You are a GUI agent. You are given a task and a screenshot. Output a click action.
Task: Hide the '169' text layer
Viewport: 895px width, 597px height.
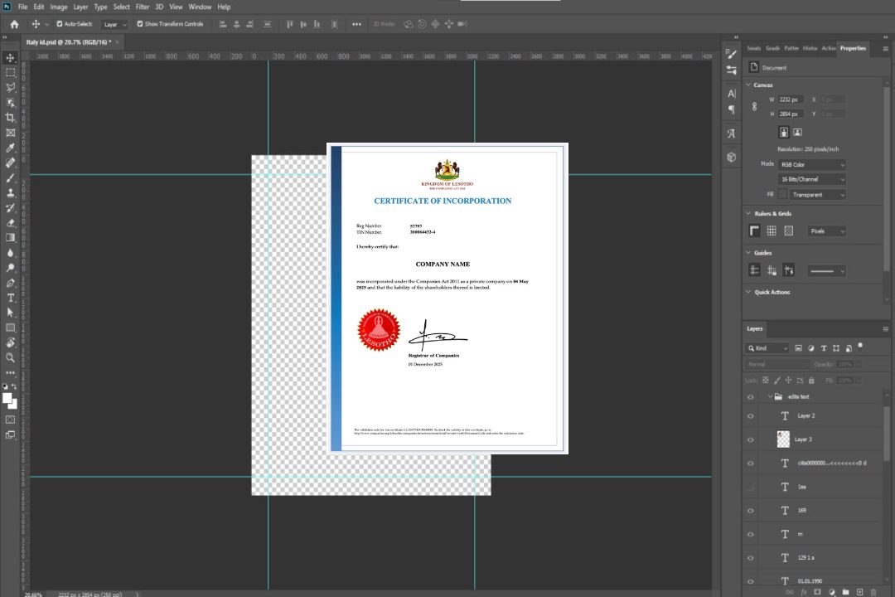point(751,511)
